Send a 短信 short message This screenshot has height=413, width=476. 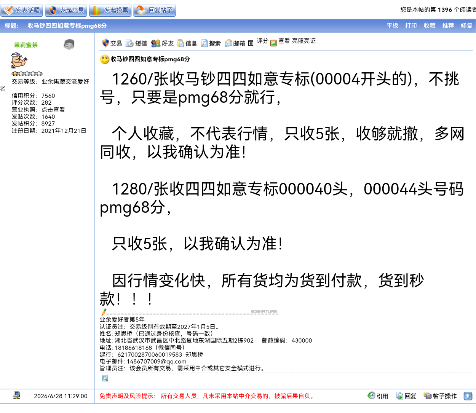[136, 43]
